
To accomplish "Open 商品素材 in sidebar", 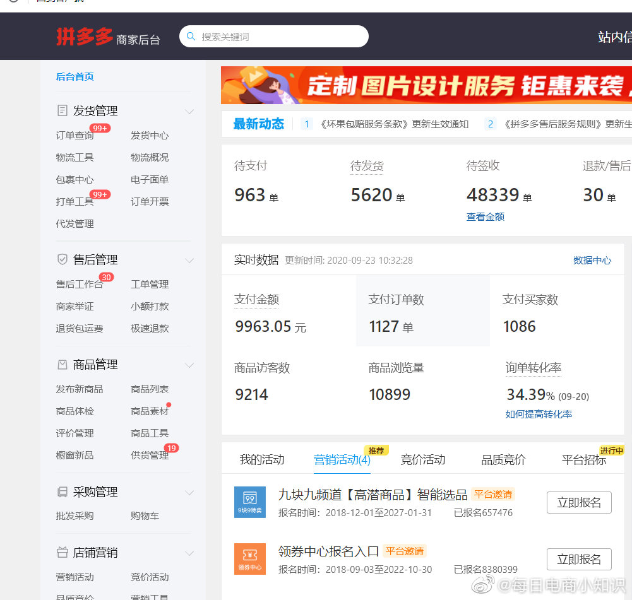I will click(150, 411).
